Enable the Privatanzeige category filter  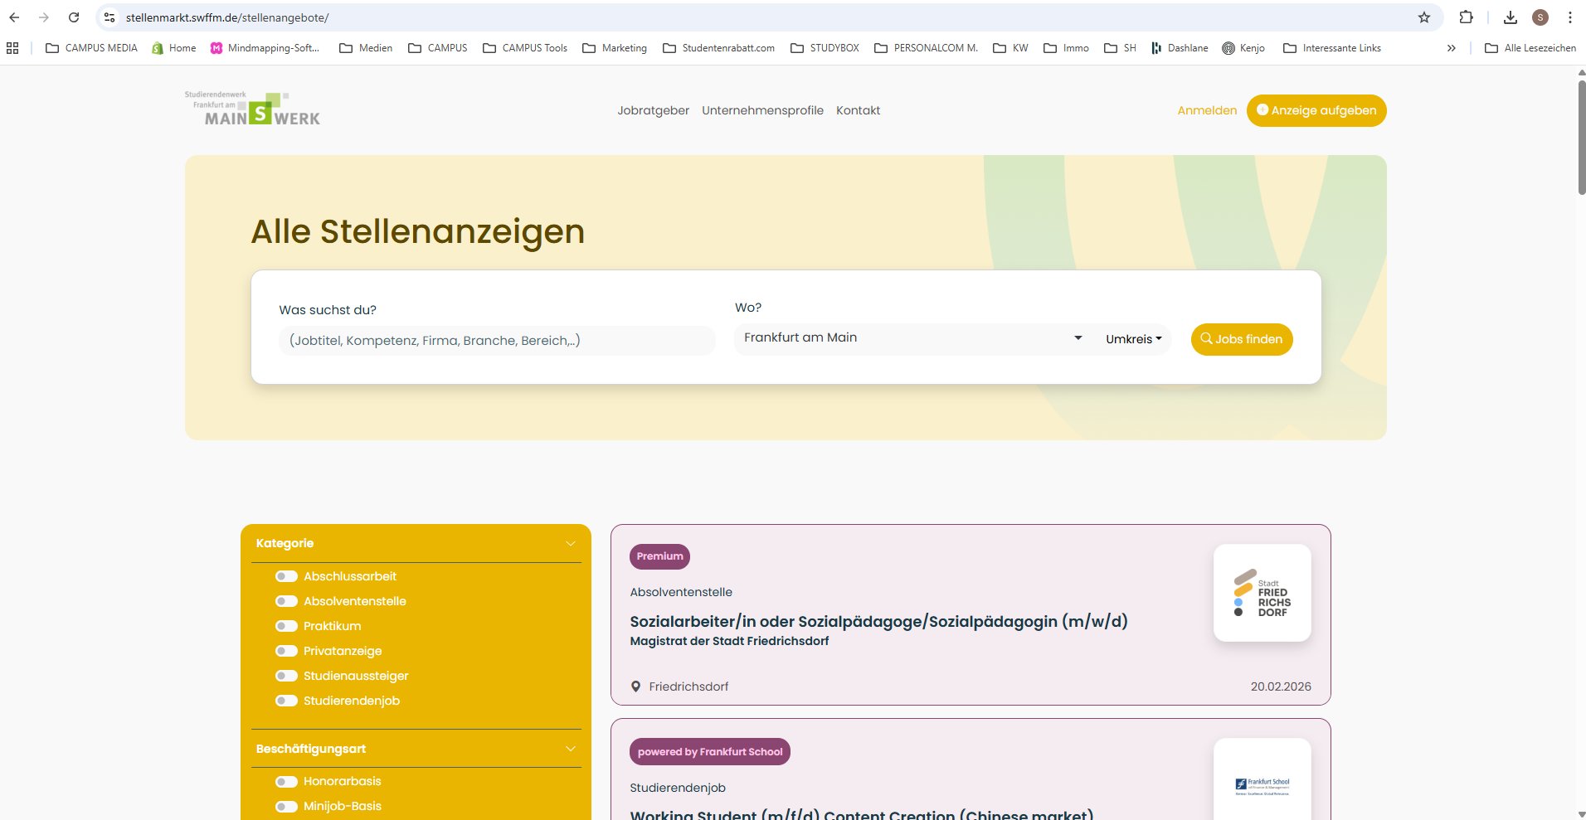pos(286,651)
